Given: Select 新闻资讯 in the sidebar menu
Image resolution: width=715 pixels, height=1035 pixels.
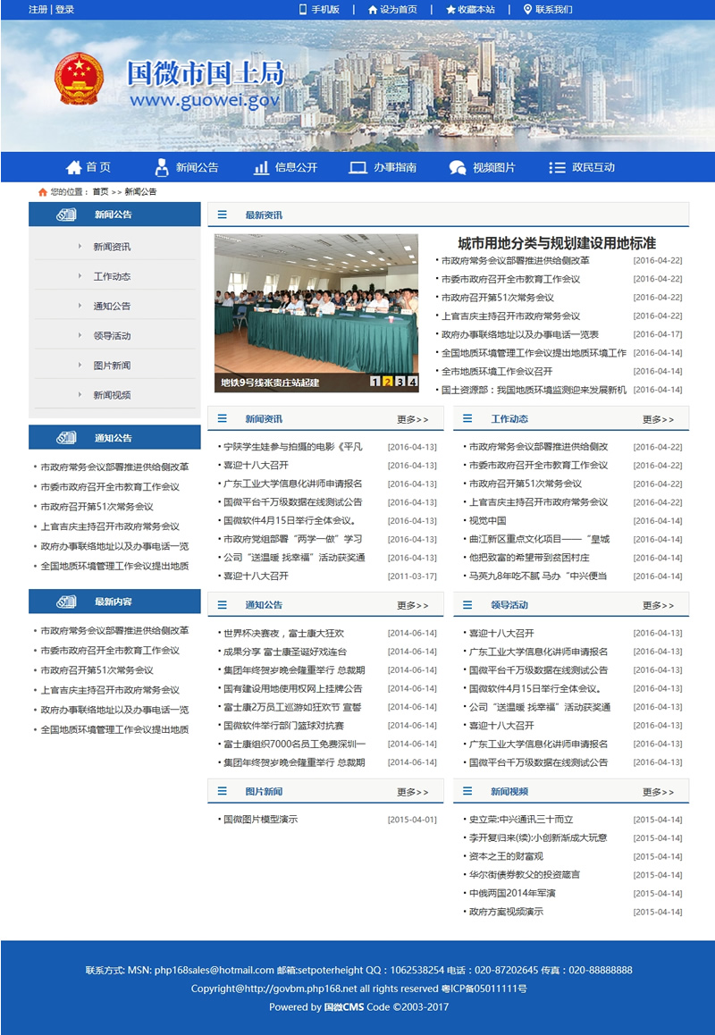Looking at the screenshot, I should [112, 247].
